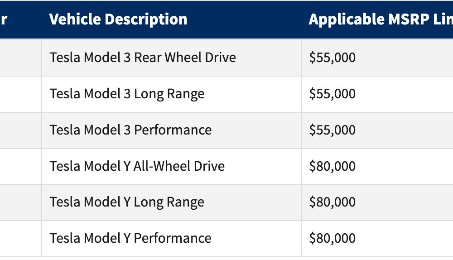This screenshot has width=453, height=260.
Task: Click $55,000 price for Model 3 Rear Wheel Drive
Action: click(x=332, y=58)
